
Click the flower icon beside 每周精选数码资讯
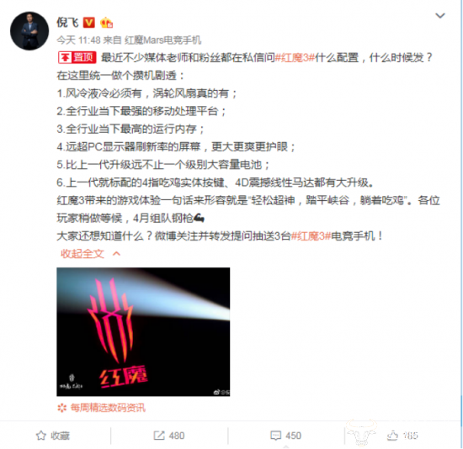coord(62,408)
